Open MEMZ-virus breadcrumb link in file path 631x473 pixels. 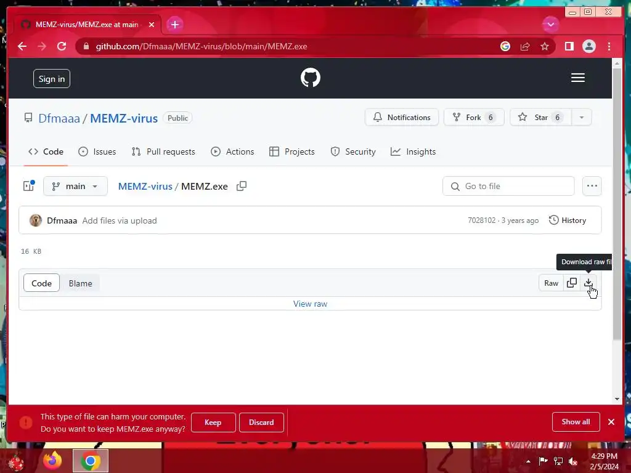click(145, 186)
